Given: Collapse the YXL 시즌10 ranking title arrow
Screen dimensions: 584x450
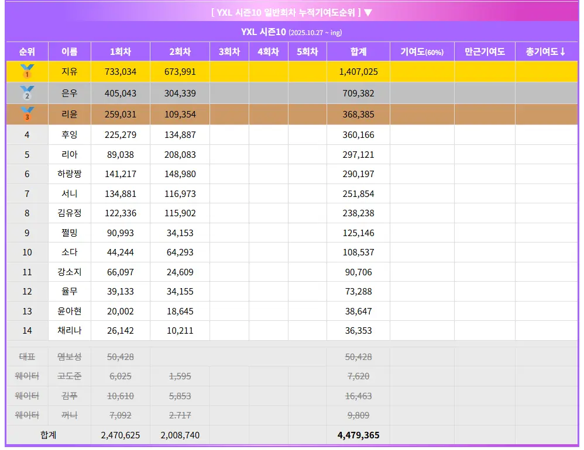Looking at the screenshot, I should [368, 12].
